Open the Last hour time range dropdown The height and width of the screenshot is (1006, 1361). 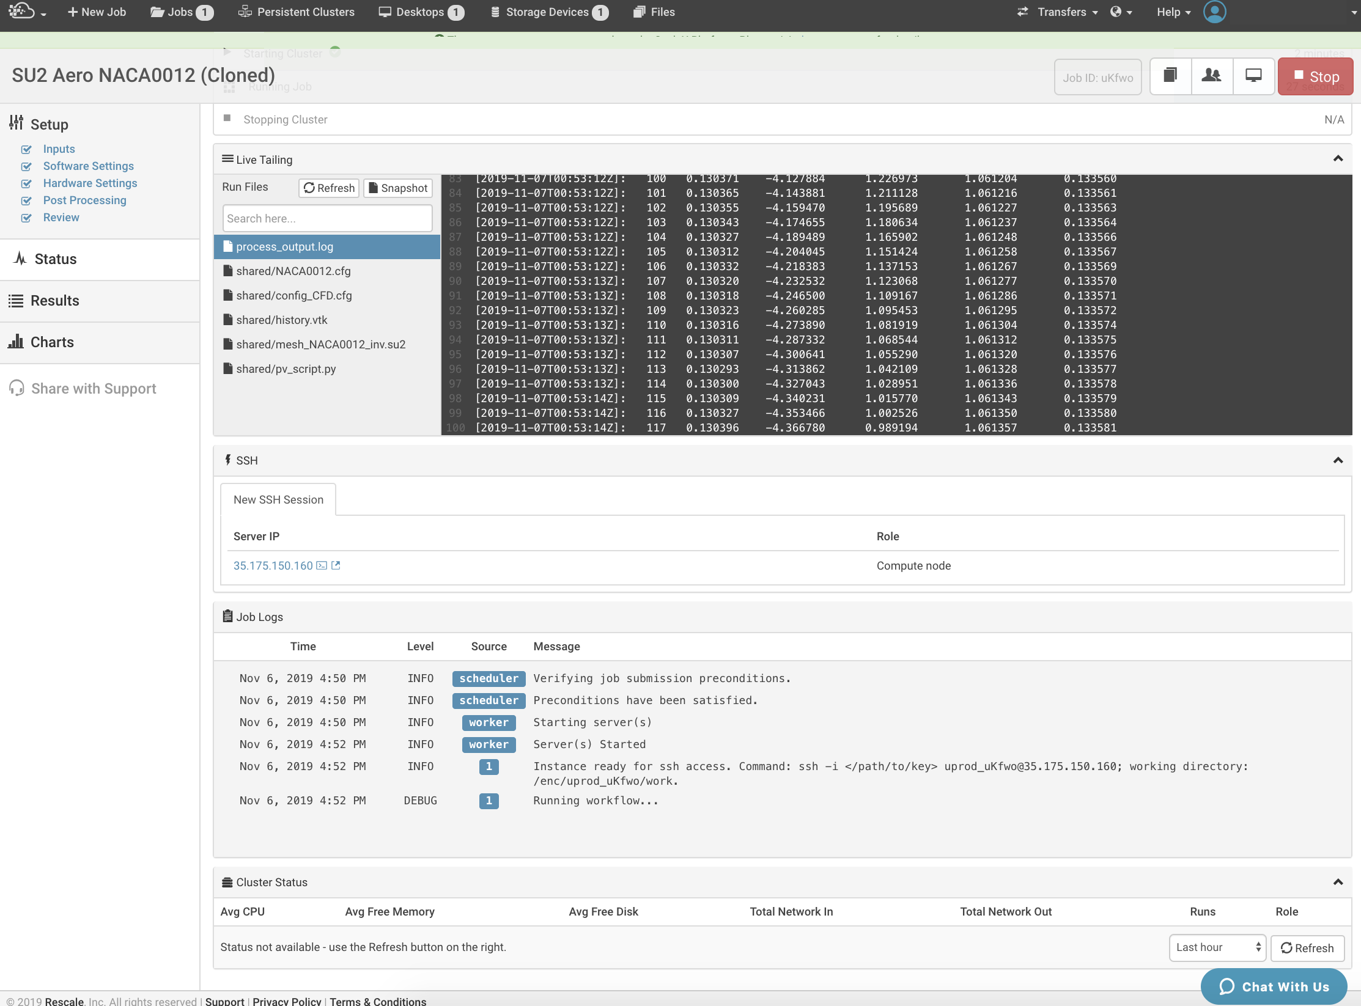coord(1217,947)
